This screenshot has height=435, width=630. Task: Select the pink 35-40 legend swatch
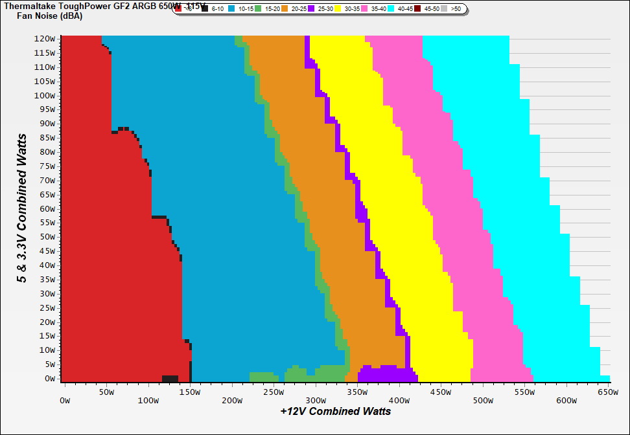[x=365, y=8]
